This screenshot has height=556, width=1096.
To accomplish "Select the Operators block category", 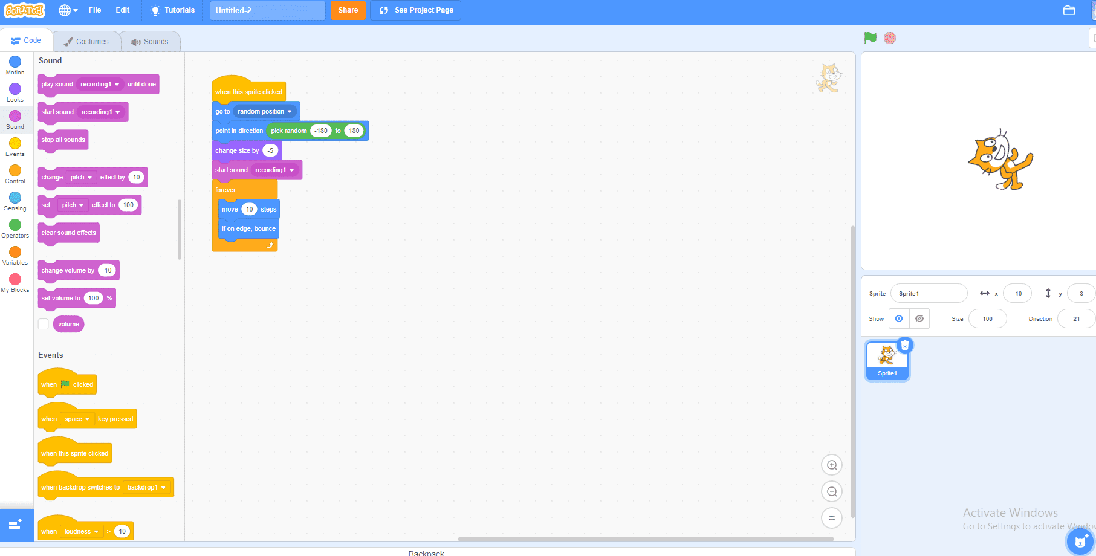I will [x=15, y=227].
